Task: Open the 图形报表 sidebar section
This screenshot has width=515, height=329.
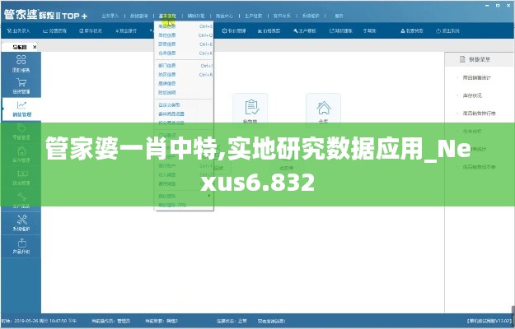Action: pos(21,63)
